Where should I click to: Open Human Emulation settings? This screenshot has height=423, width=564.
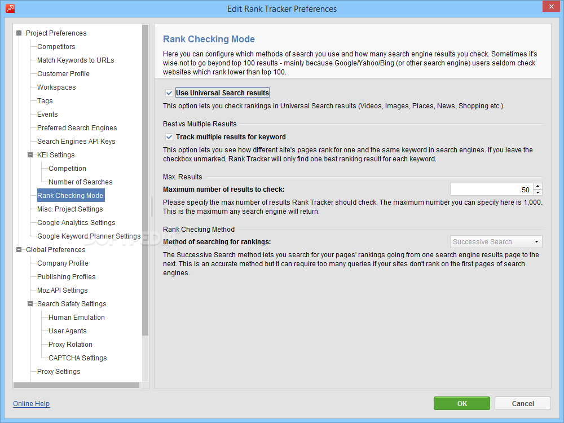pos(77,318)
